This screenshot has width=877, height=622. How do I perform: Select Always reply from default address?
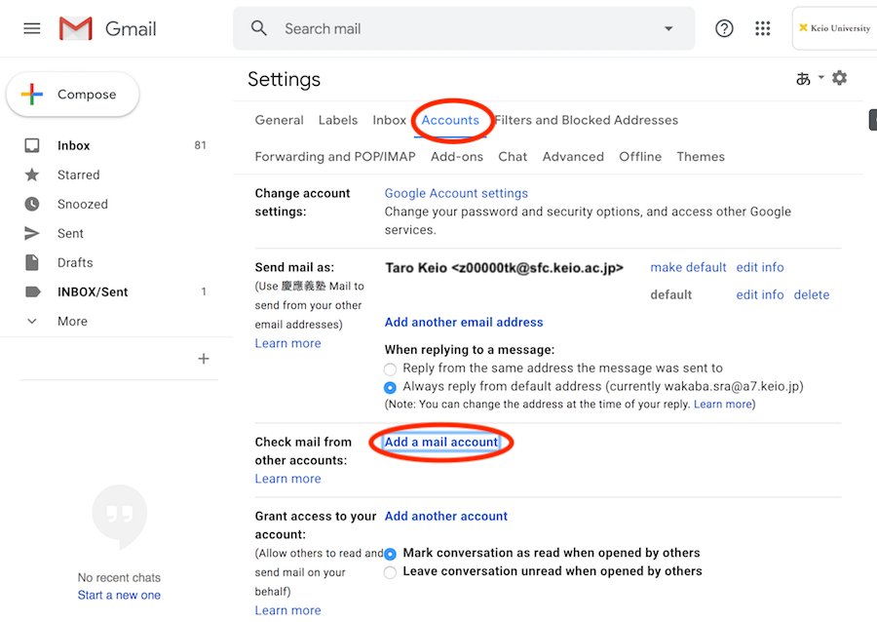coord(391,387)
